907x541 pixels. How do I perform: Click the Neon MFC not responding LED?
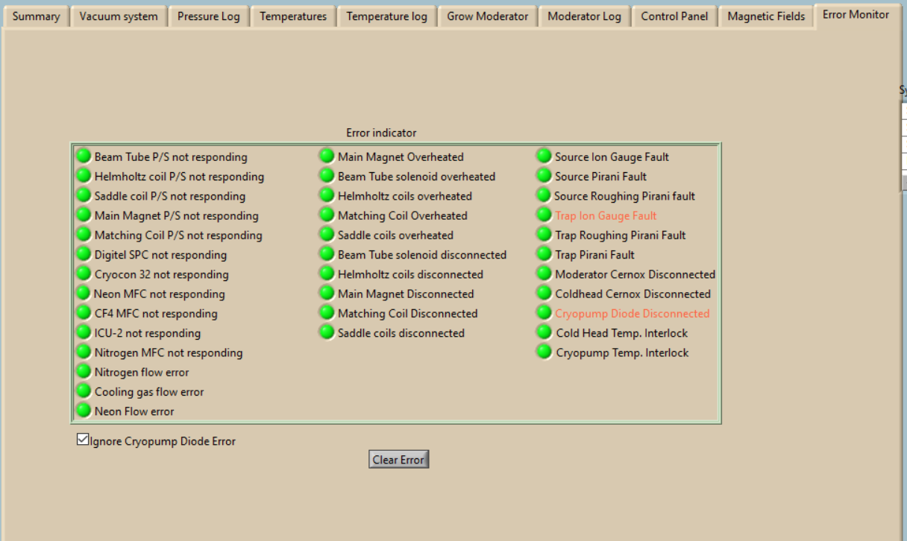click(84, 293)
